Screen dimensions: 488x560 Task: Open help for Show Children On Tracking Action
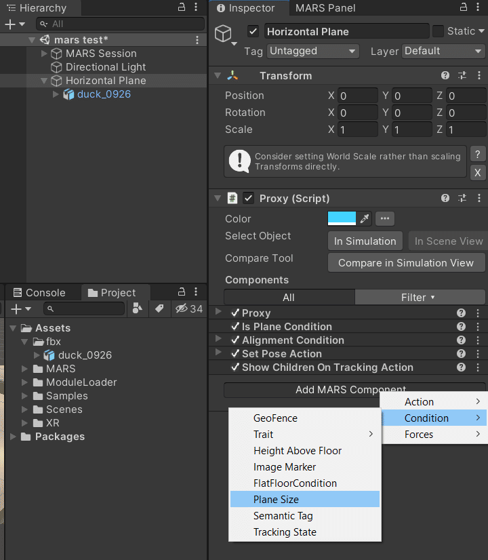point(461,367)
